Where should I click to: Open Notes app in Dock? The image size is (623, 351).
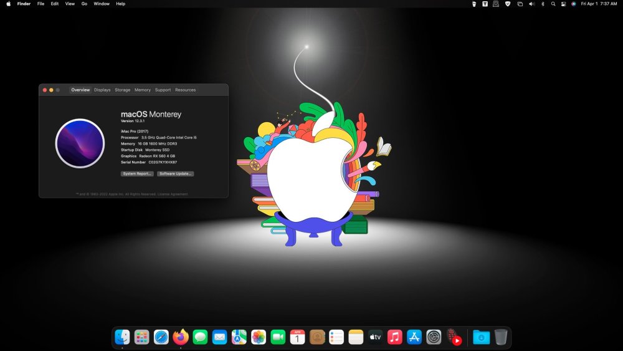pos(356,337)
